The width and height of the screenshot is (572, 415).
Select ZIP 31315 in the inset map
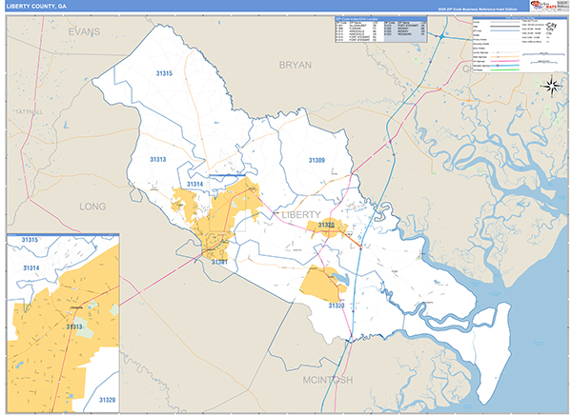pyautogui.click(x=30, y=240)
